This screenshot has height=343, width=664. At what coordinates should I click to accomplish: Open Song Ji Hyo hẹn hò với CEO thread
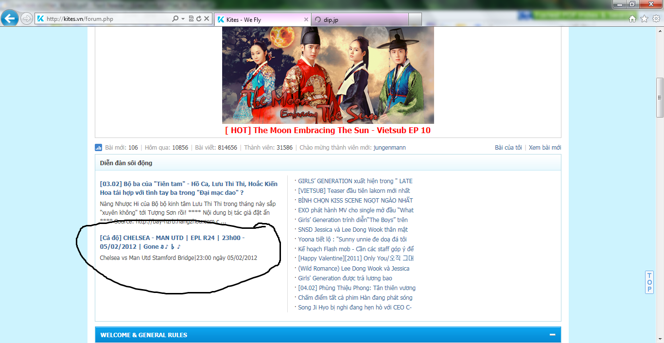(355, 308)
